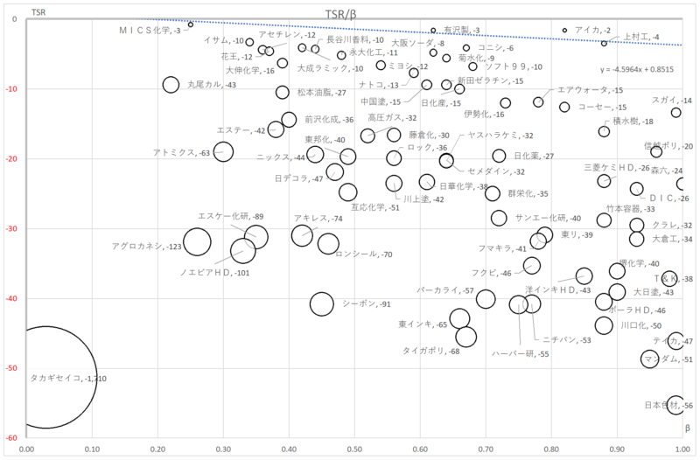Viewport: 700px width, 460px height.
Task: Click the 川口化, -50 label
Action: coord(641,325)
